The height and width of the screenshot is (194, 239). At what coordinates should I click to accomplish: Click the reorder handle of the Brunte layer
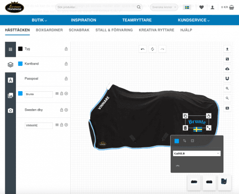tap(57, 94)
